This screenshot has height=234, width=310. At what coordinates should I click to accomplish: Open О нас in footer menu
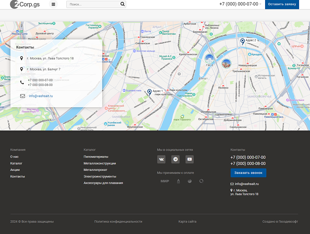[x=14, y=157]
